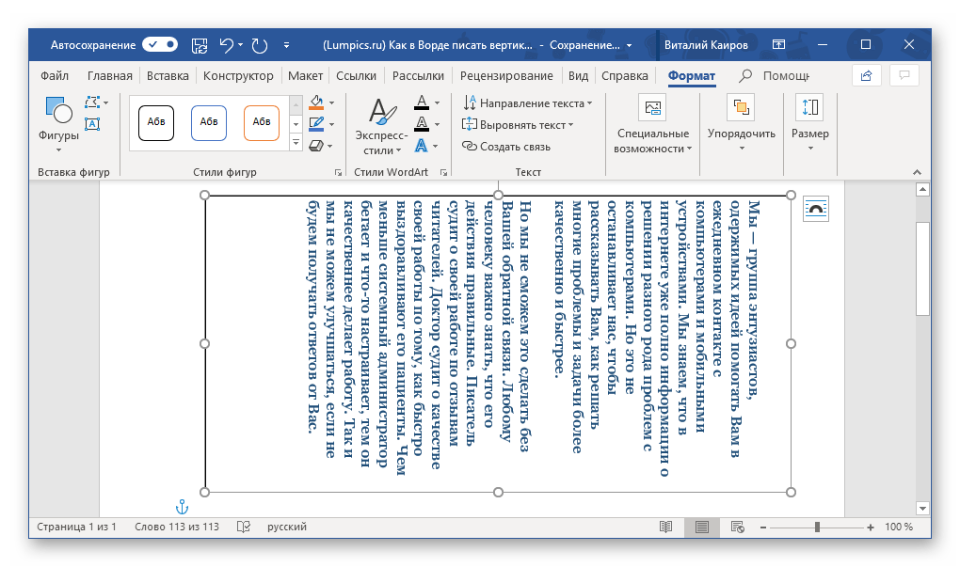Switch to the Главная tab
960x567 pixels.
coord(109,76)
